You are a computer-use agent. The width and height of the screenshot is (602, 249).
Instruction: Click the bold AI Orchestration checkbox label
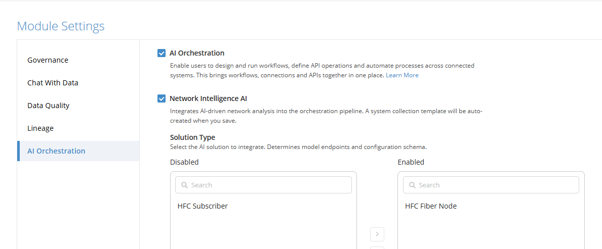click(197, 53)
